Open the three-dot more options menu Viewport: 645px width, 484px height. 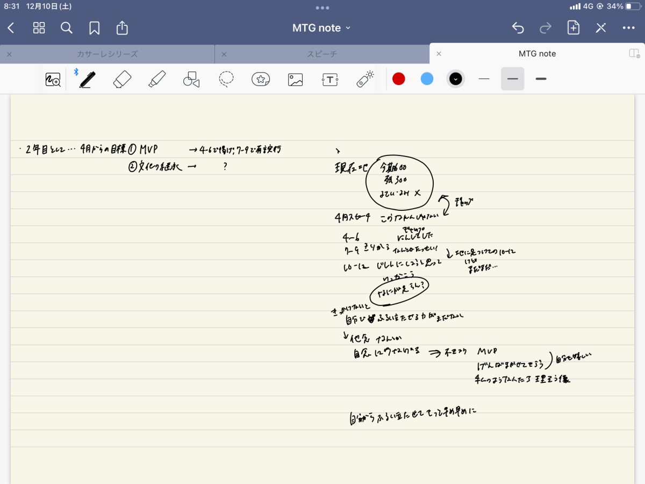pos(628,28)
